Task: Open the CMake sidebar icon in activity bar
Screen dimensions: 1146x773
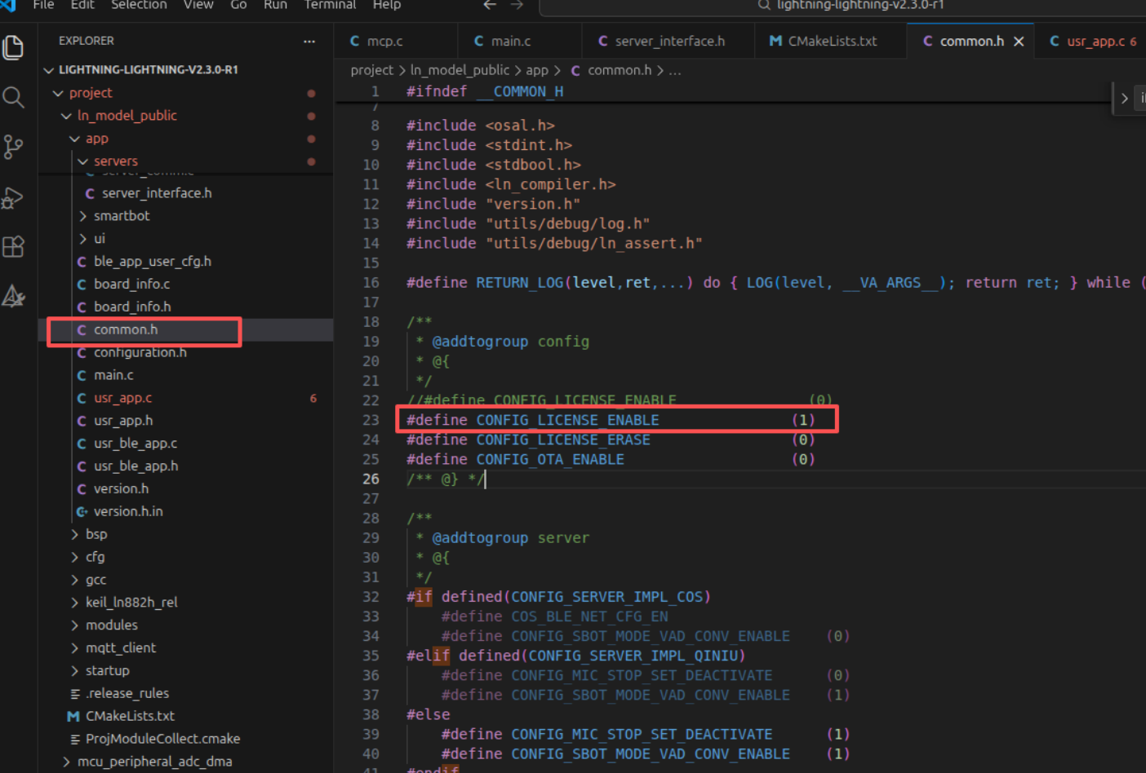Action: [x=13, y=296]
